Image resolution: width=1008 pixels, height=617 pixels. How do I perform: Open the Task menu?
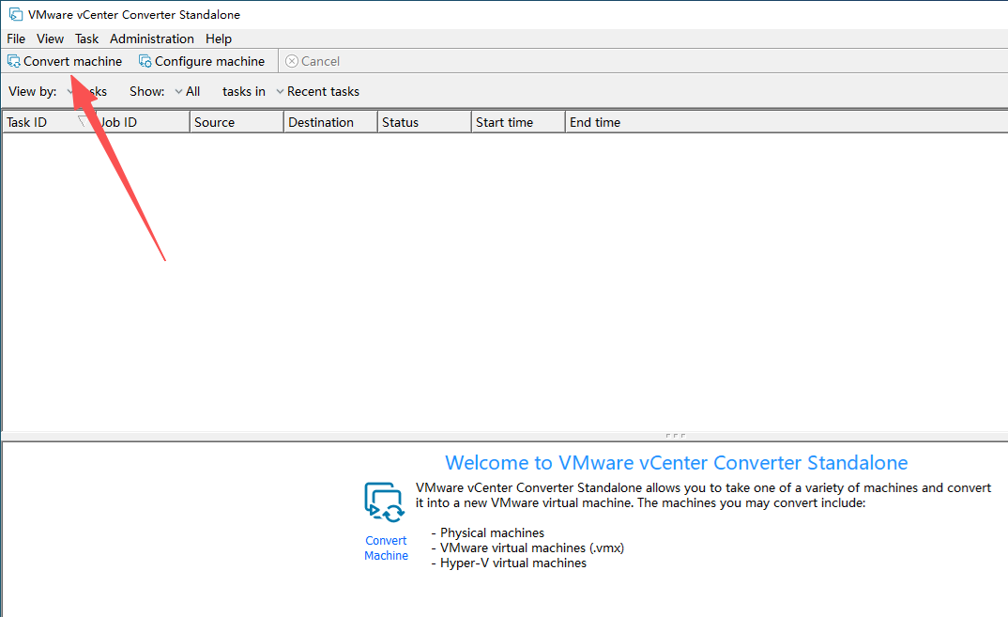point(86,39)
